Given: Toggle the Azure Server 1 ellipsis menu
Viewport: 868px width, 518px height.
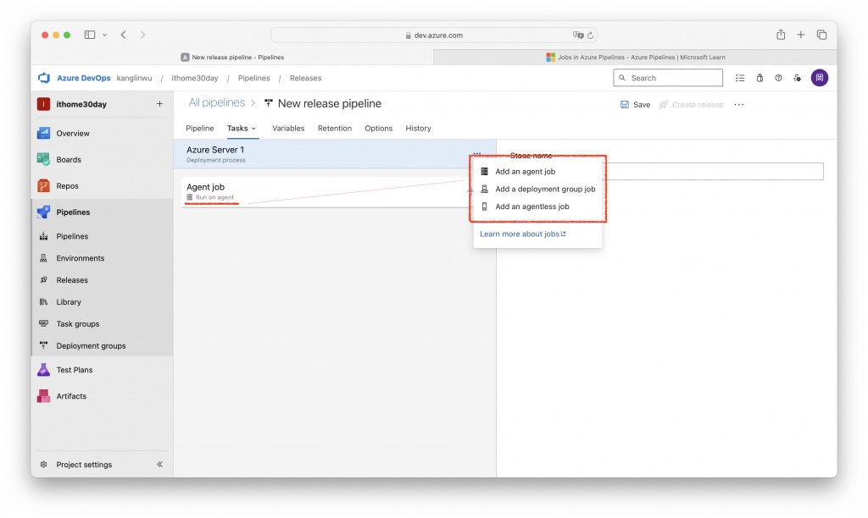Looking at the screenshot, I should (477, 153).
